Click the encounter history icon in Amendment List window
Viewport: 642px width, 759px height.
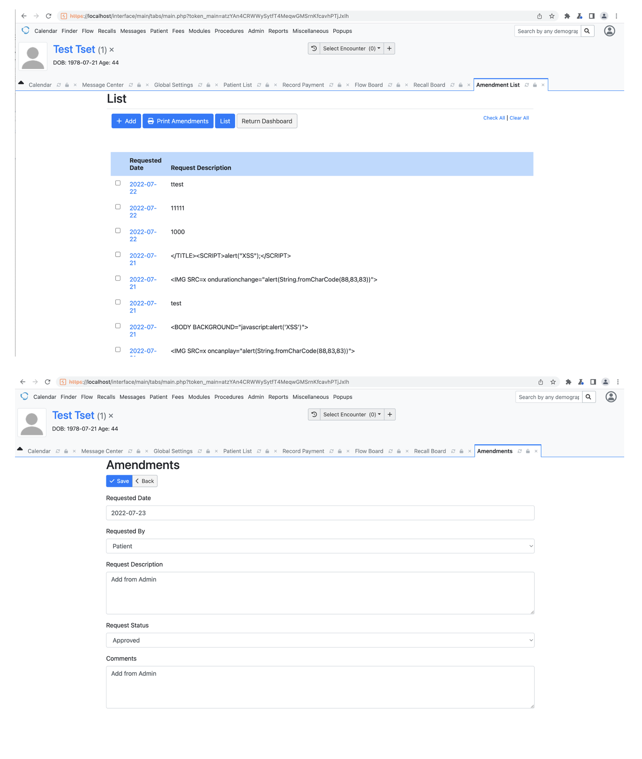coord(314,48)
